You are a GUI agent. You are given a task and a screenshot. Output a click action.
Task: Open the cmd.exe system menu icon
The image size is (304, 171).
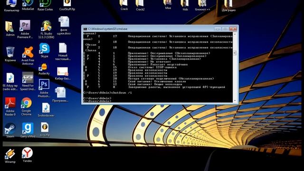[85, 29]
